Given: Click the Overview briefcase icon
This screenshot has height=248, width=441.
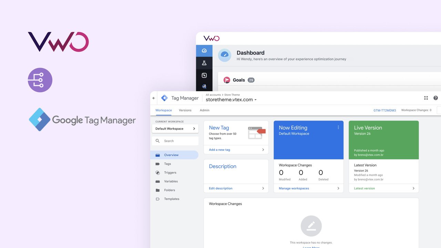Looking at the screenshot, I should click(158, 155).
